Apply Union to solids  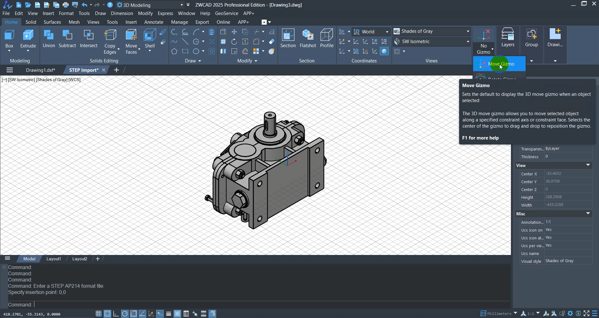(49, 39)
